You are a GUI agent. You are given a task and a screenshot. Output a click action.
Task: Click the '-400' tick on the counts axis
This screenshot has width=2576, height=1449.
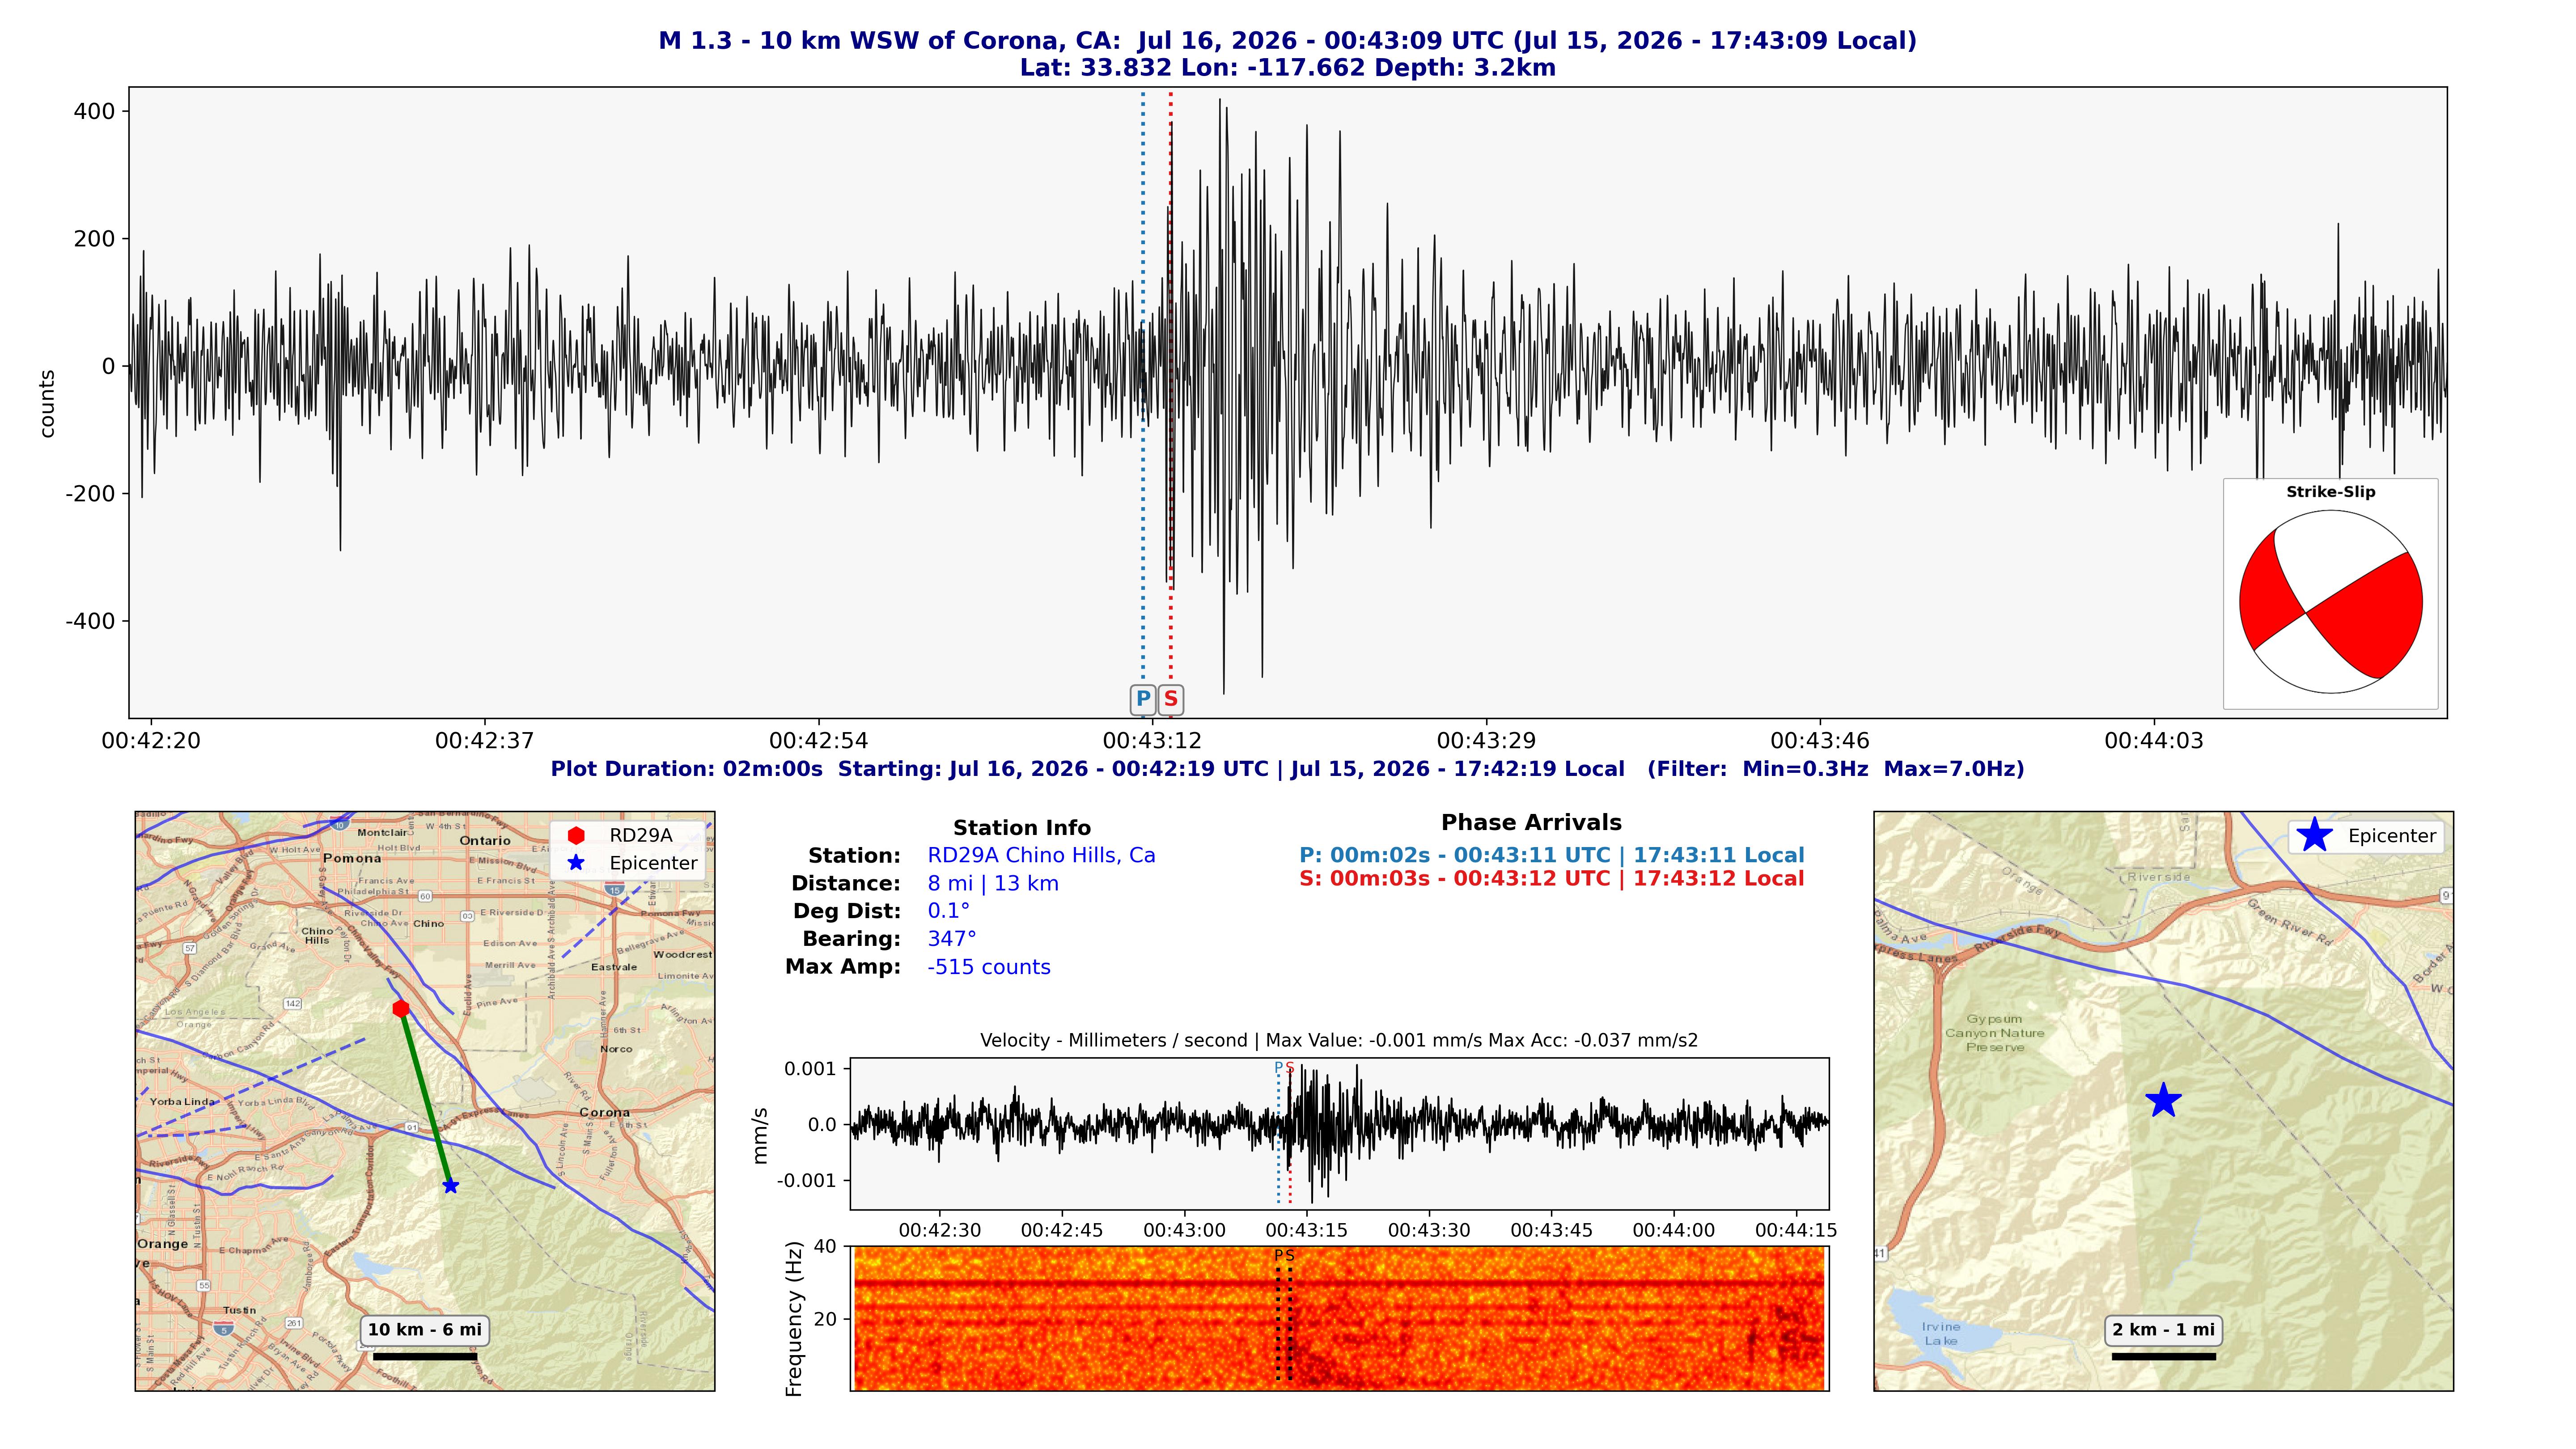[x=90, y=621]
